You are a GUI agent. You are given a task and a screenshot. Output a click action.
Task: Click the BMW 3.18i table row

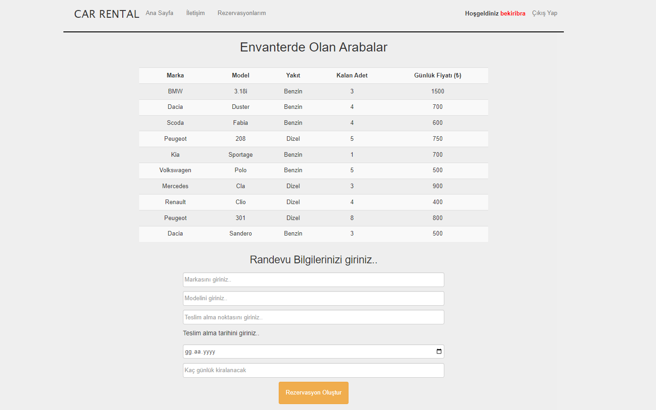click(x=313, y=91)
